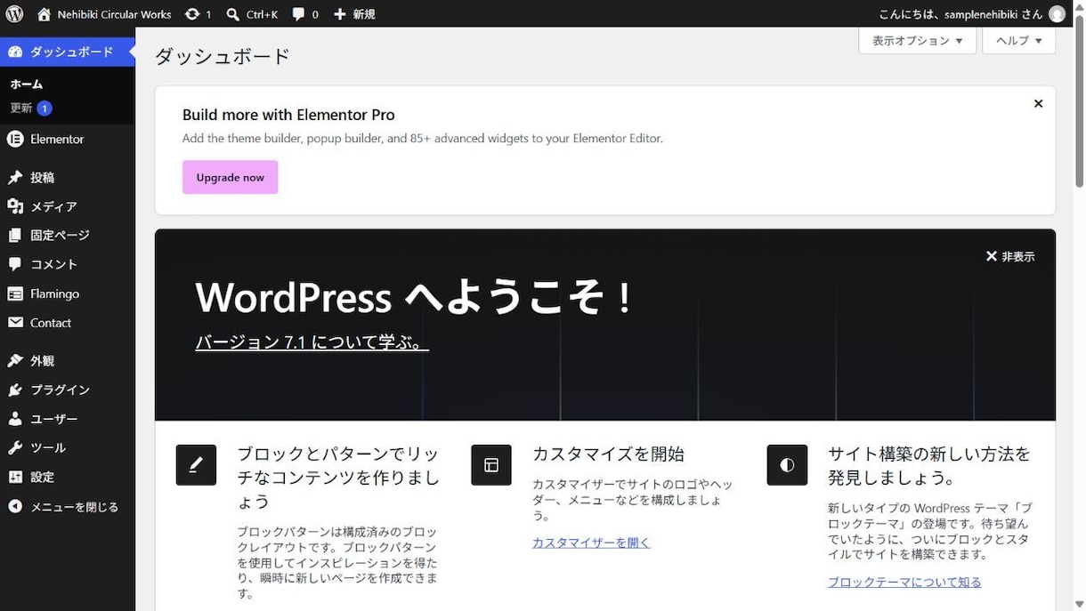Click Nehibiki Circular Works site name
This screenshot has width=1086, height=611.
(114, 14)
